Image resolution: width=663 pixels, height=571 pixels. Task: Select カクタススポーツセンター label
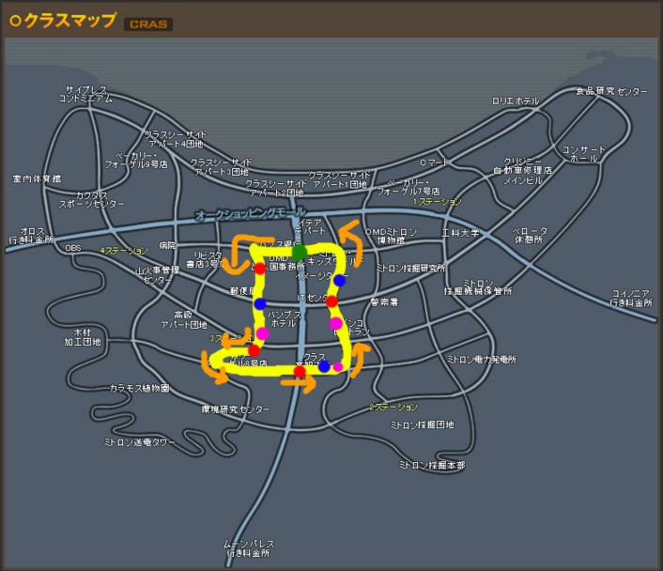pos(92,200)
